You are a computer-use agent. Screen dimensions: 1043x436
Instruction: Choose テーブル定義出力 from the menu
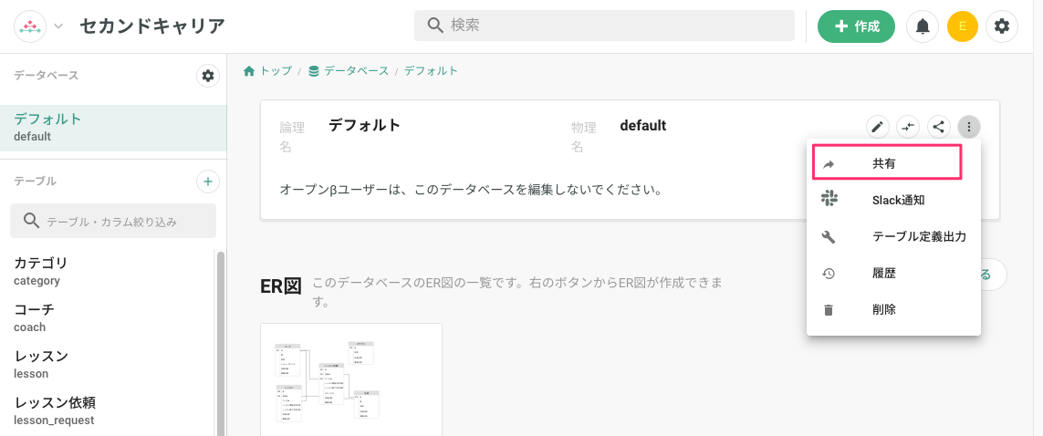click(893, 236)
